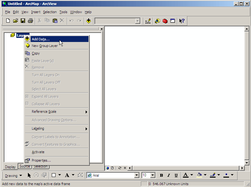Open the Editor Toolbar icon

148,21
